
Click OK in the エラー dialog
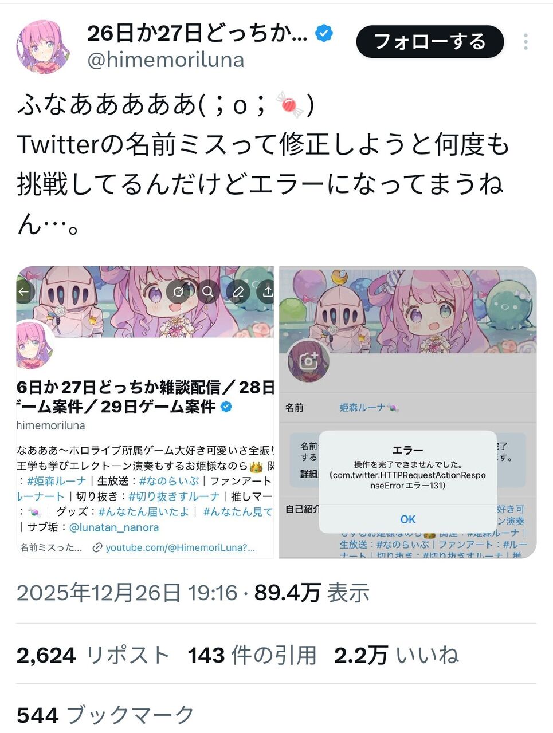(407, 519)
